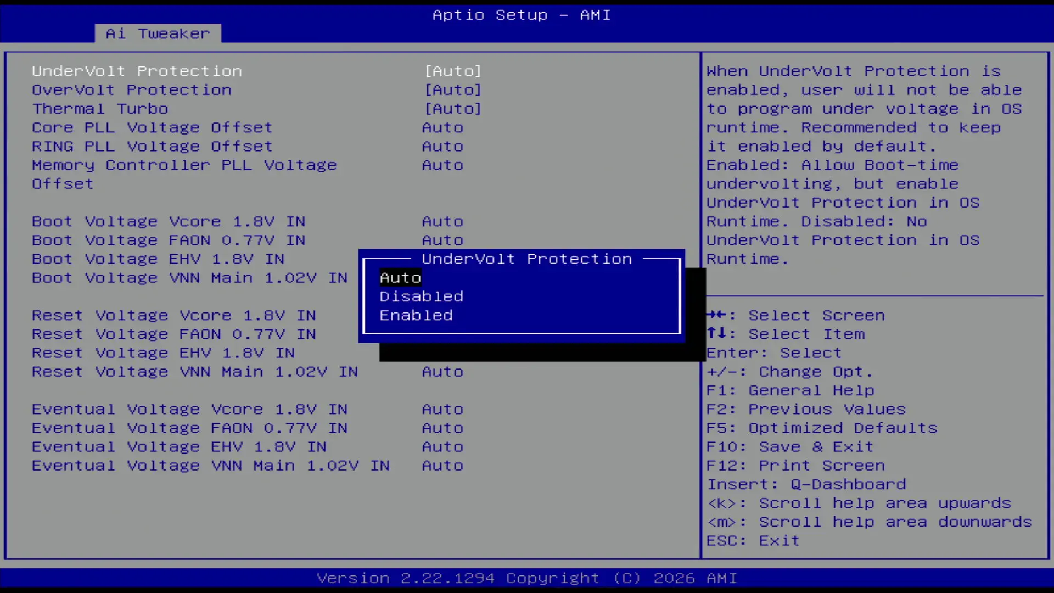
Task: Click Eventual Voltage VNN Main Auto value
Action: (442, 466)
